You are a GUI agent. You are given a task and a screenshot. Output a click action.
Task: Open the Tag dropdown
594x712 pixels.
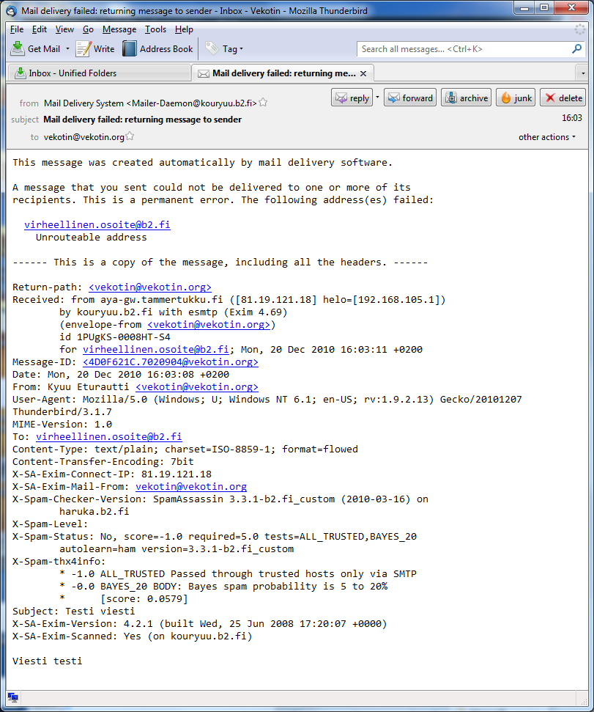click(x=224, y=49)
